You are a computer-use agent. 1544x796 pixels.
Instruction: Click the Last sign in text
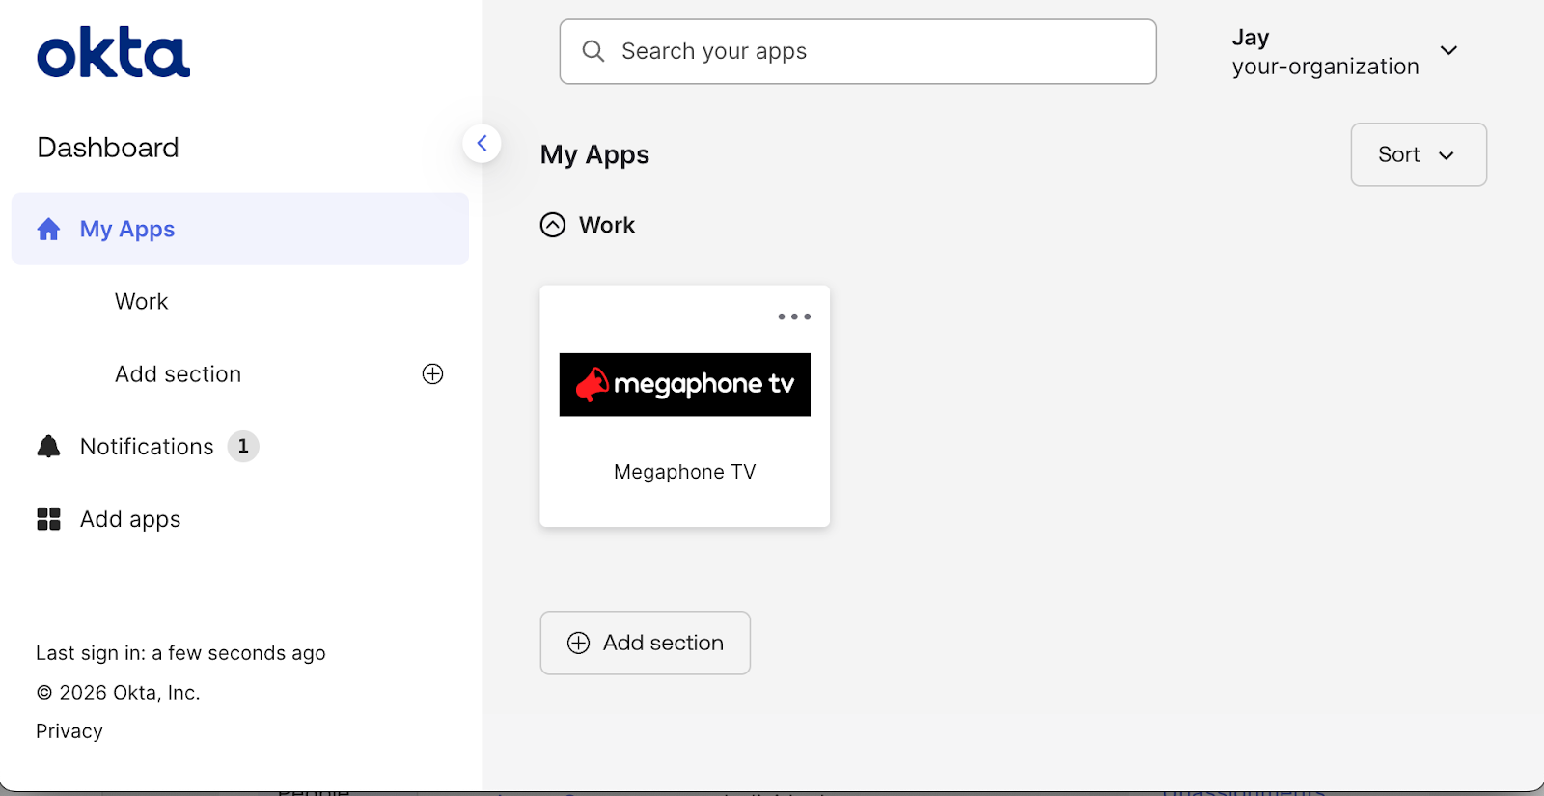pyautogui.click(x=180, y=653)
